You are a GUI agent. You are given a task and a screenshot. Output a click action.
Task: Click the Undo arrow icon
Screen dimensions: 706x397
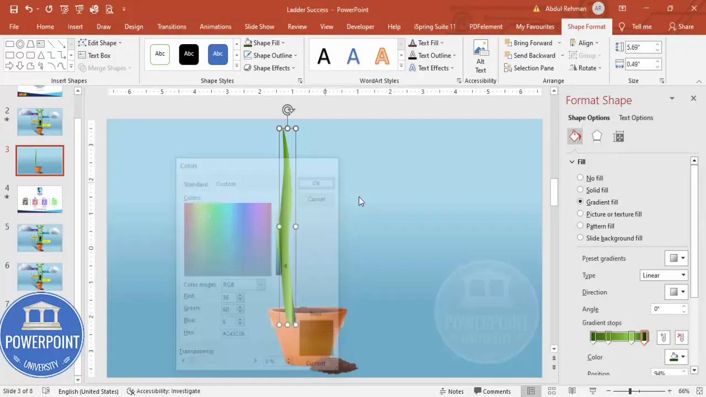29,9
